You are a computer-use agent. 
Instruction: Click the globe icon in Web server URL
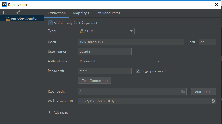(213, 101)
